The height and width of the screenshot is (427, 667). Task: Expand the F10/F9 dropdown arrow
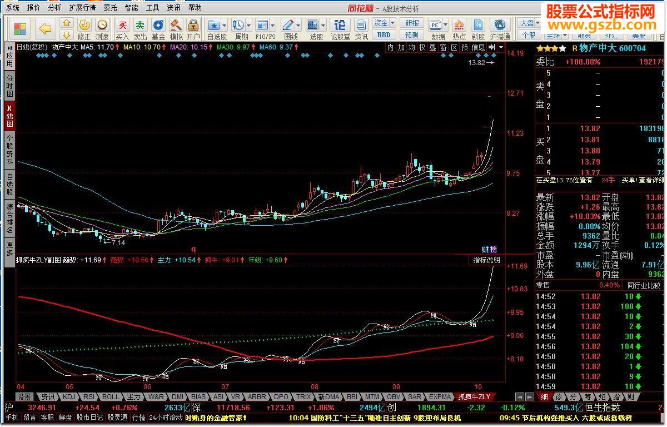(272, 26)
